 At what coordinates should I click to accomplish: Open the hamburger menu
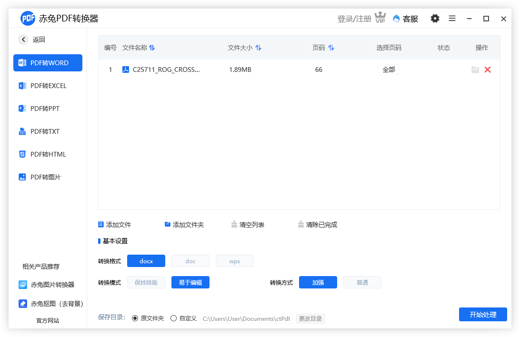452,18
